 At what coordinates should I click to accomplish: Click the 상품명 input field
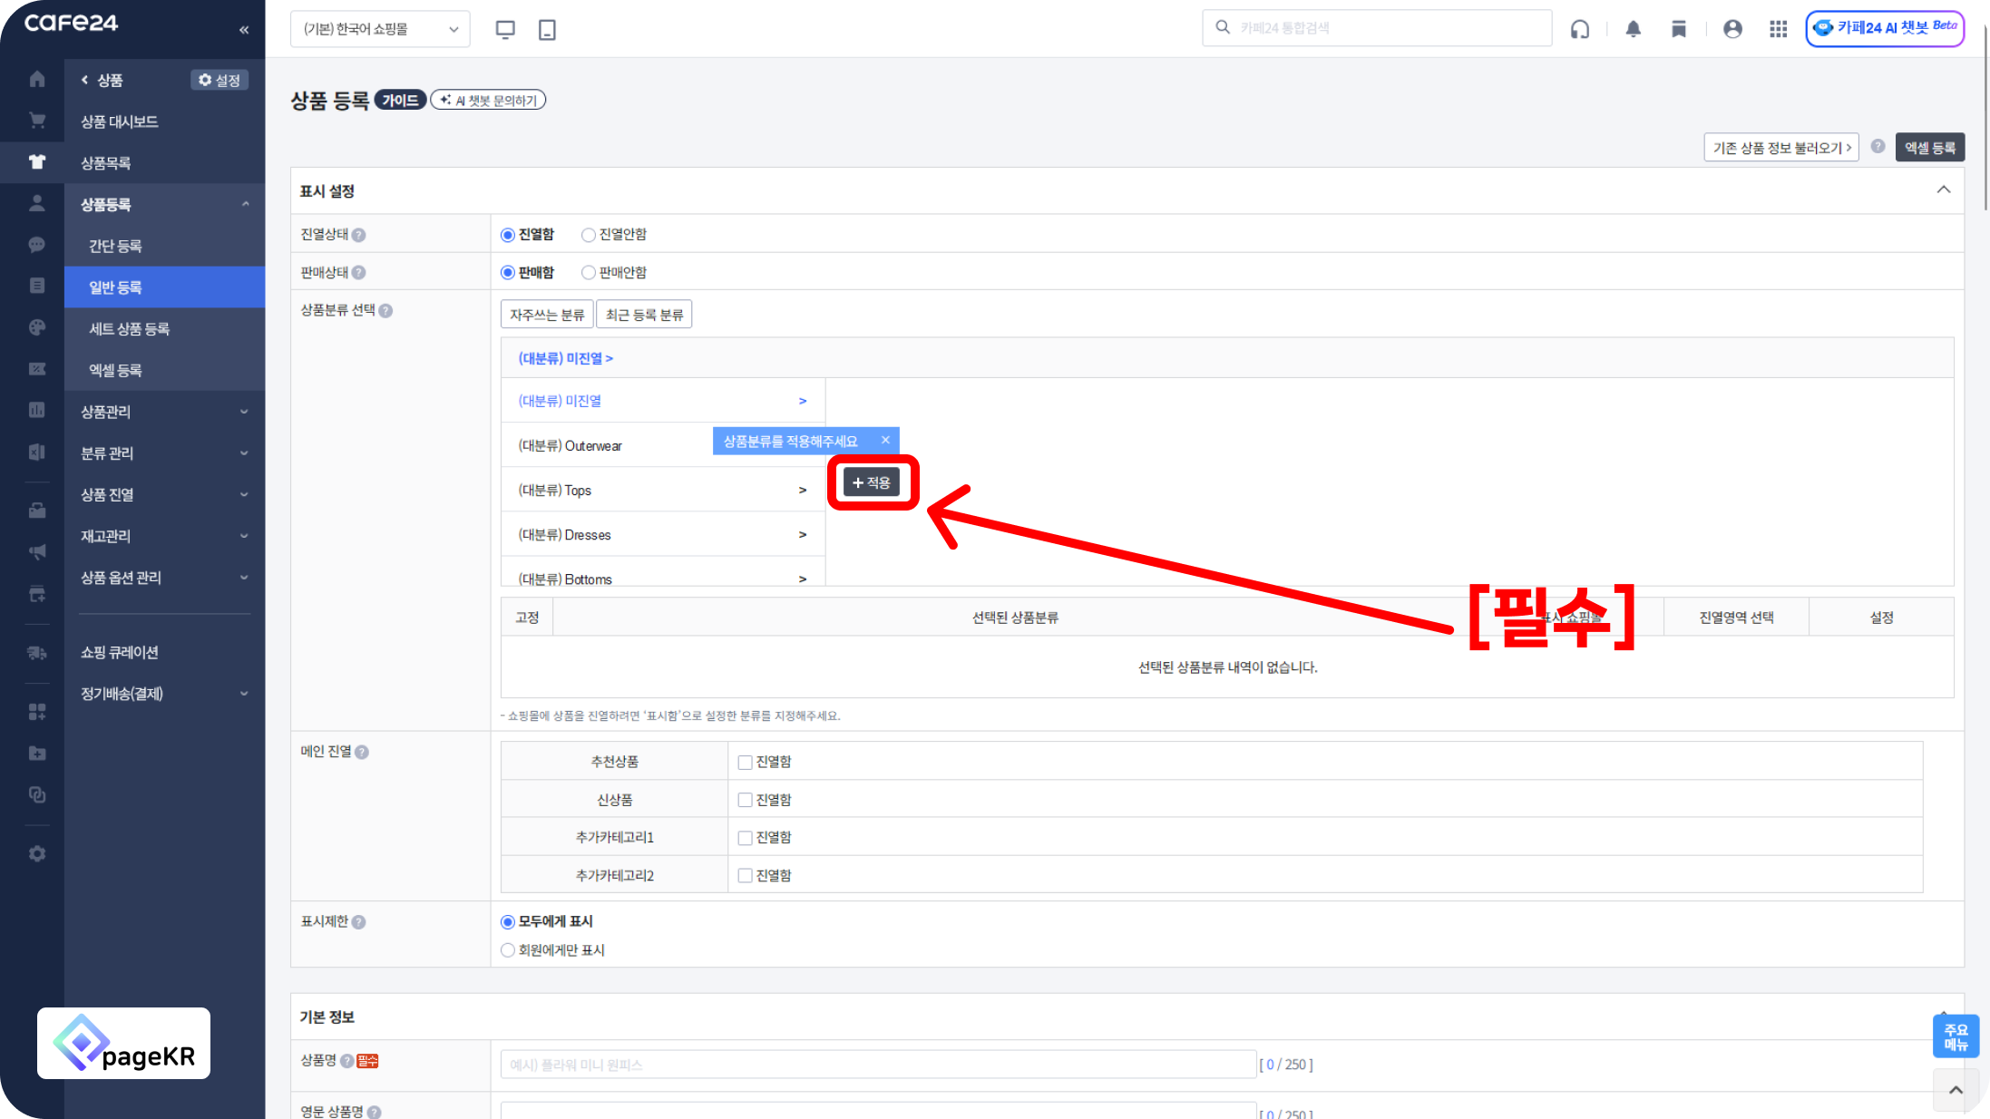pos(877,1065)
